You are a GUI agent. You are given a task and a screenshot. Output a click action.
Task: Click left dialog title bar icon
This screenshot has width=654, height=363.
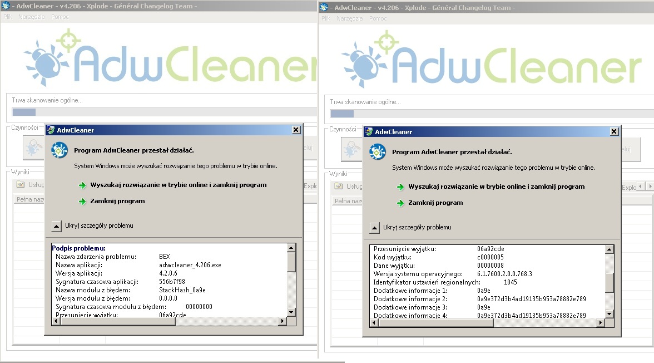(51, 130)
